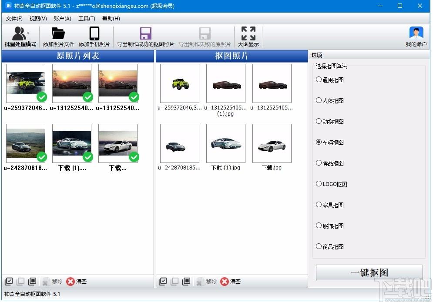Screen dimensions: 433x302
Task: Invert selection icon in cutout photos footer
Action: point(186,281)
